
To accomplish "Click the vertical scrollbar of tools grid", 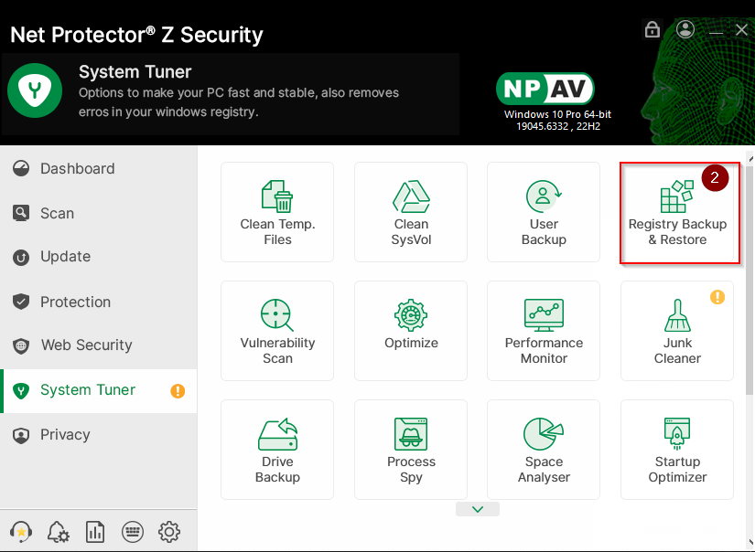I will [x=750, y=274].
